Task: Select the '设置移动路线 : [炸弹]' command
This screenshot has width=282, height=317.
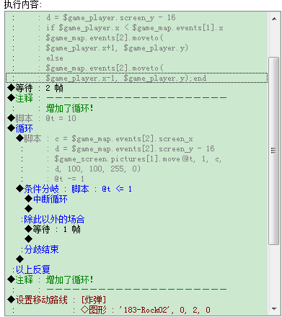Action: pos(56,300)
